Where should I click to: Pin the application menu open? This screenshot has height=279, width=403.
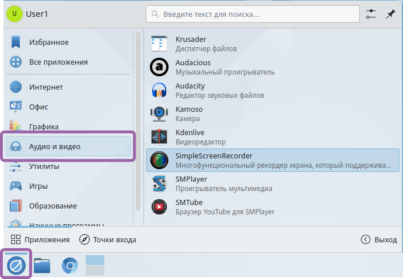click(390, 14)
